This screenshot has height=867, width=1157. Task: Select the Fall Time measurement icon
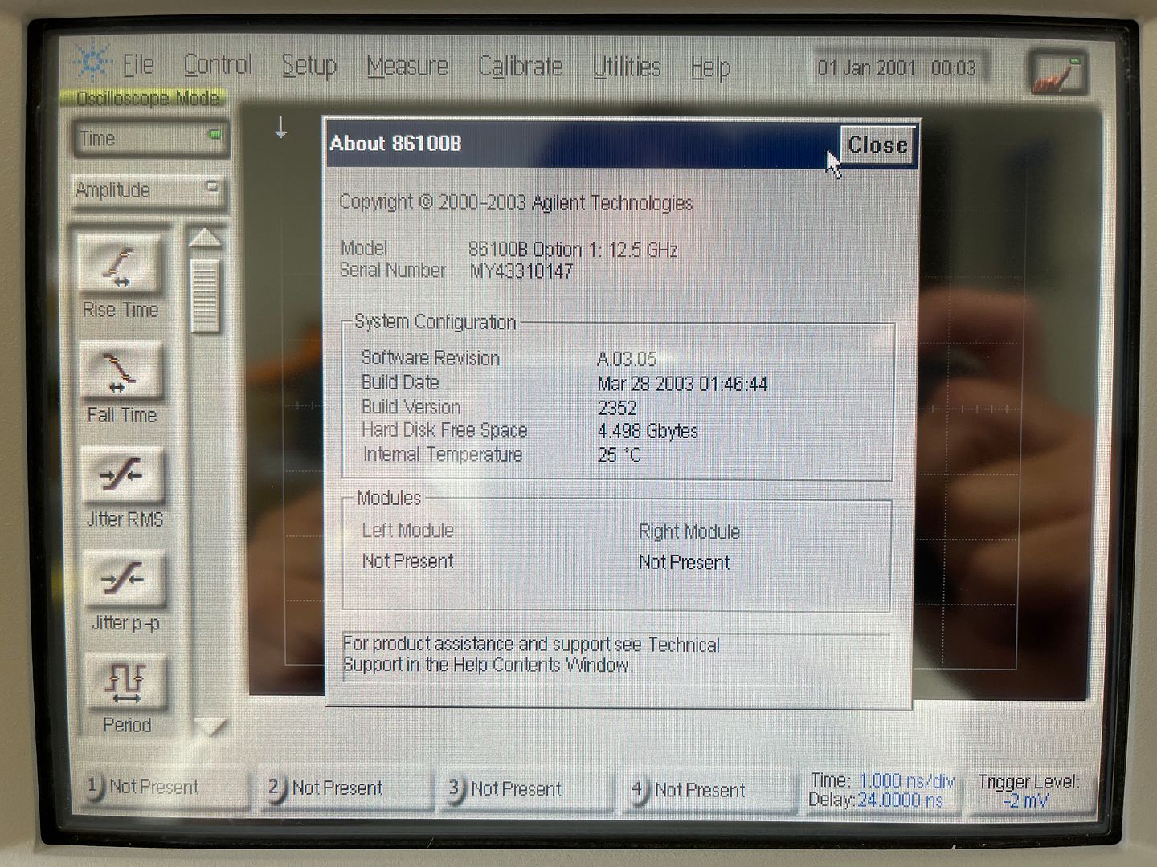point(121,372)
